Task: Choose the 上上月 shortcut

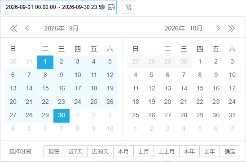Action: [x=167, y=151]
